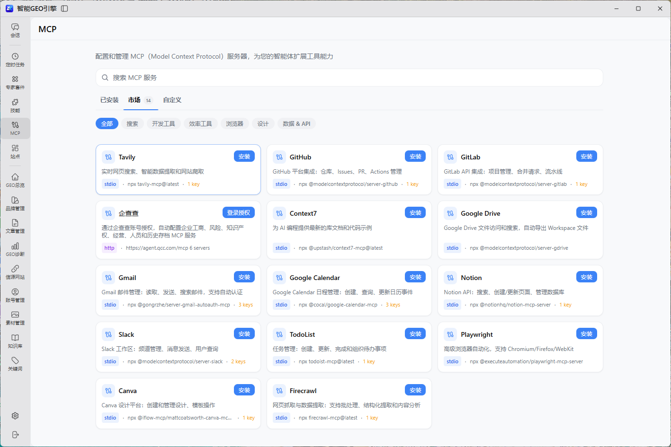Focus the 搜索 MCP 服务 search field
This screenshot has width=671, height=447.
pos(349,78)
